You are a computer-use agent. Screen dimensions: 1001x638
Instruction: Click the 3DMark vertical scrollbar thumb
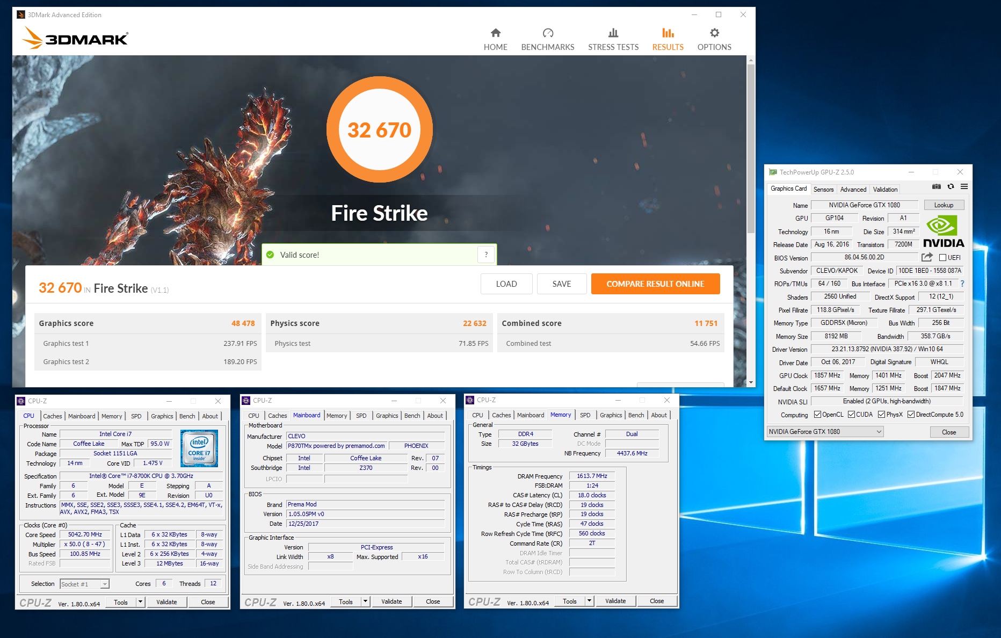[x=751, y=149]
